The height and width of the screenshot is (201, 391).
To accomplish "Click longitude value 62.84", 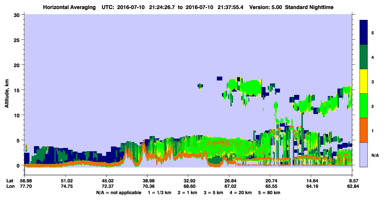I will [x=353, y=186].
